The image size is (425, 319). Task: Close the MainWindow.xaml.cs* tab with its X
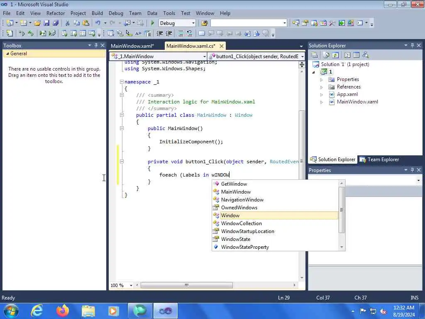pyautogui.click(x=222, y=46)
